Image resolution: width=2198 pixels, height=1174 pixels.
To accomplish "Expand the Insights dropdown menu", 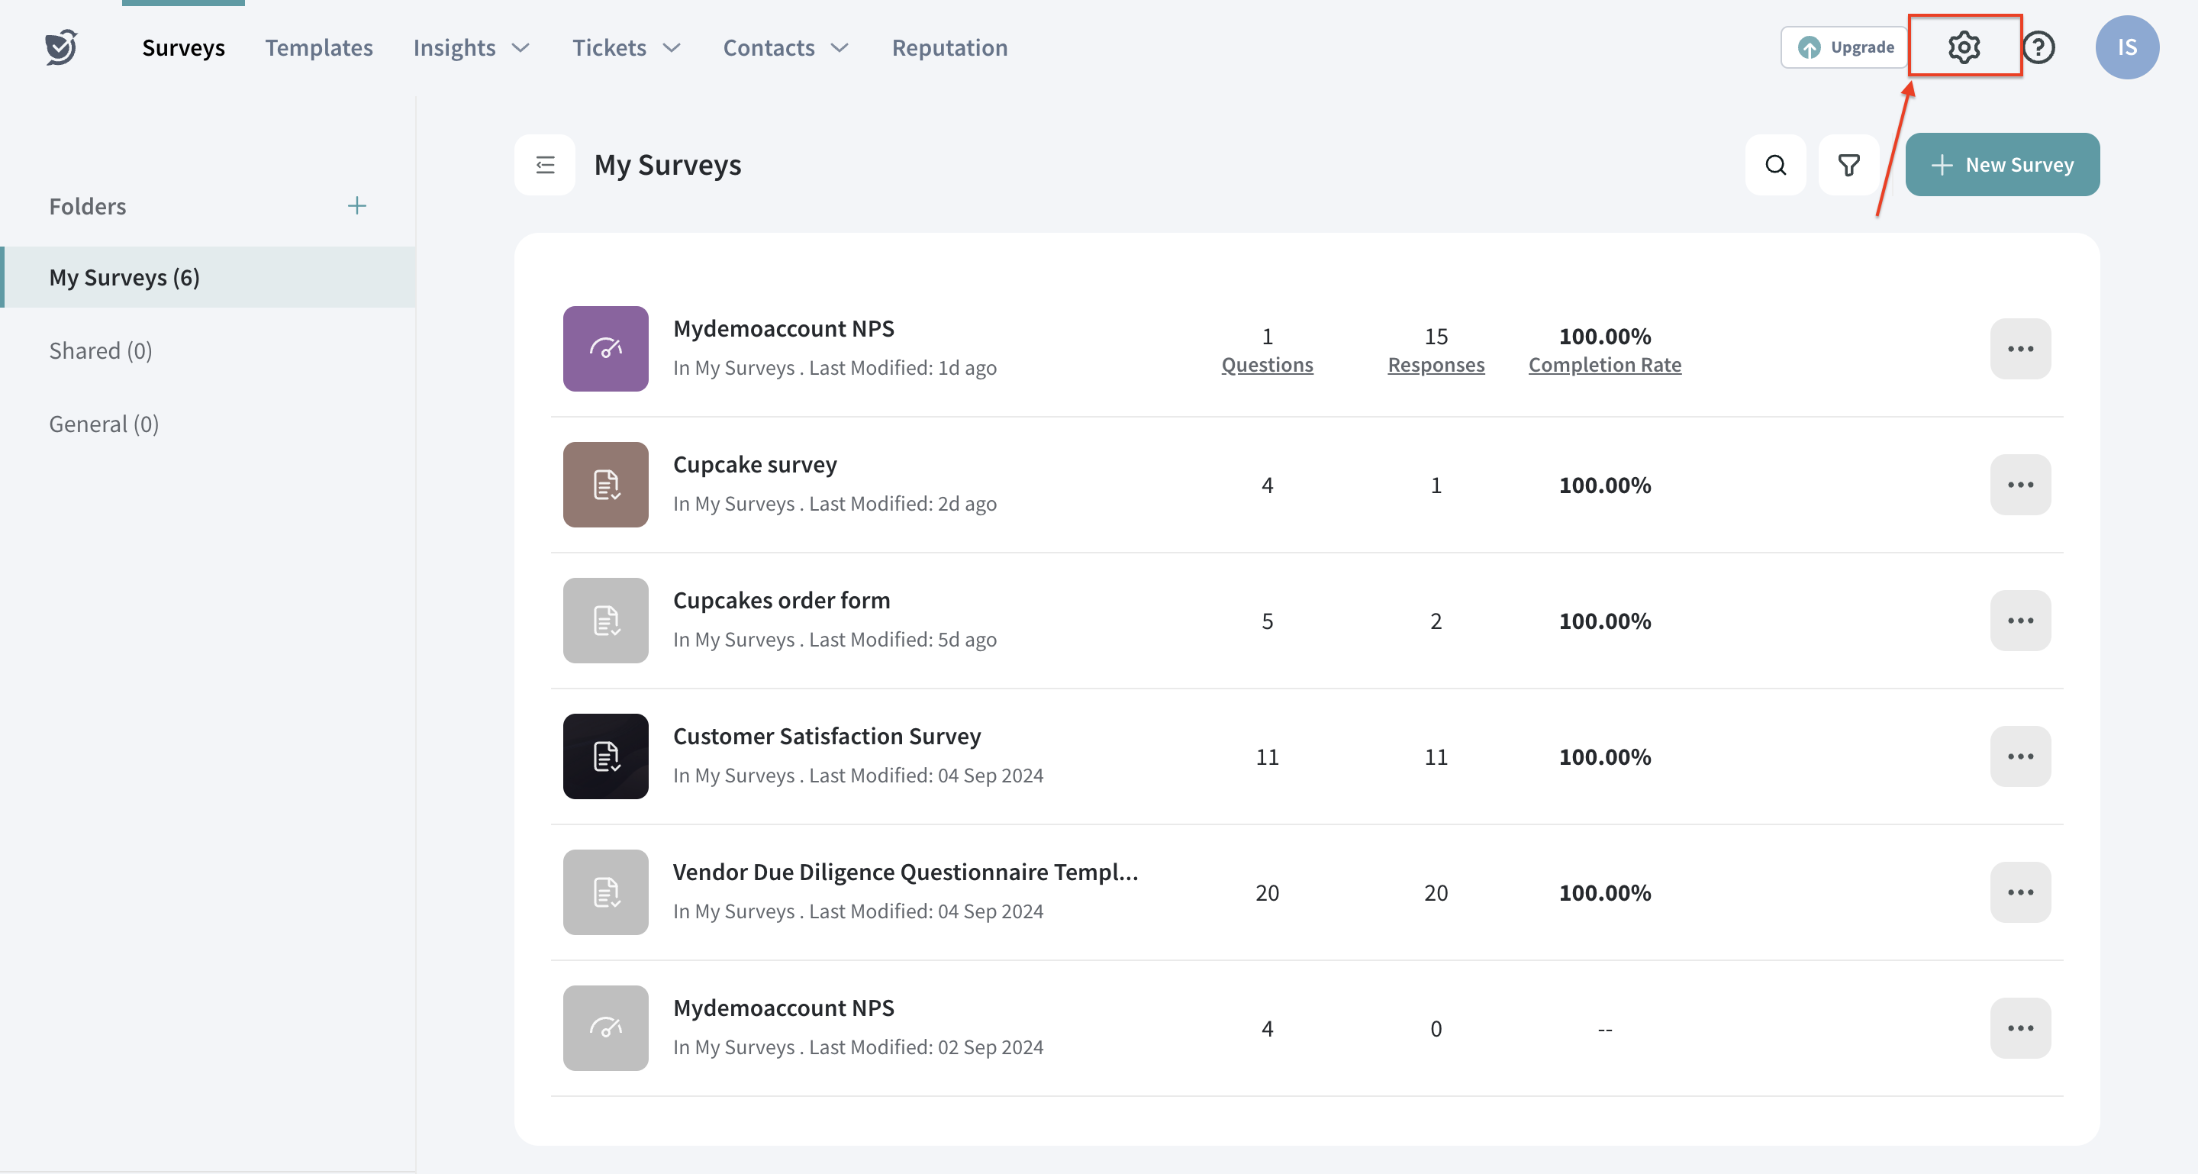I will [471, 48].
